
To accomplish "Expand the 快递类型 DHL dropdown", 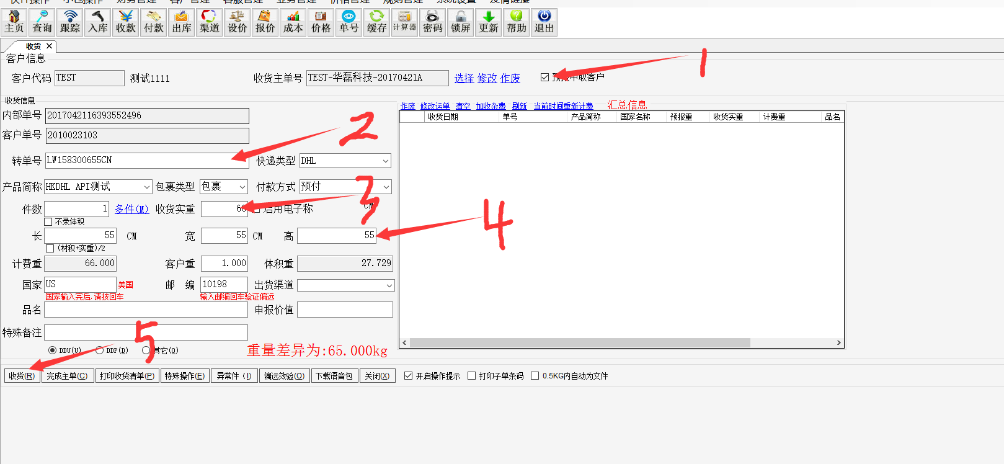I will pyautogui.click(x=385, y=161).
